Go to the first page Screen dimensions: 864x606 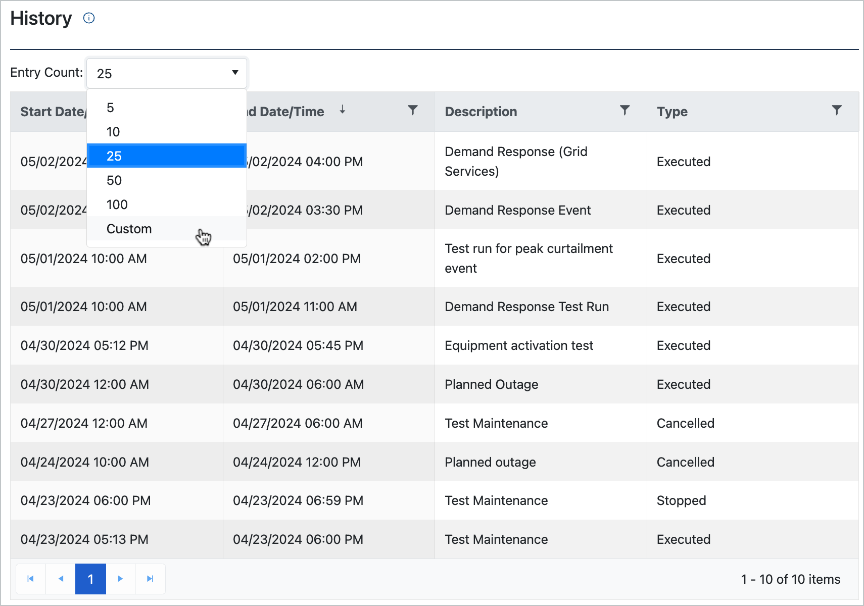pos(31,579)
